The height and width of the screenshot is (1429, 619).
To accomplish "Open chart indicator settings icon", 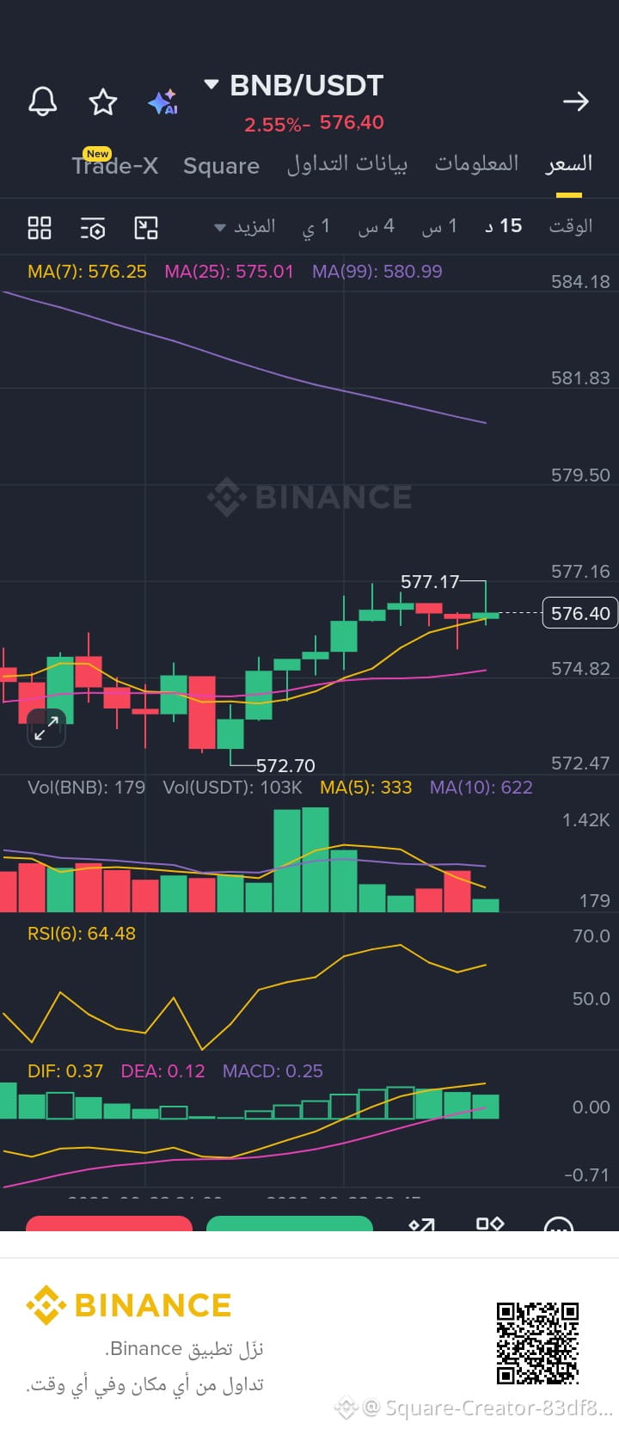I will [x=93, y=228].
